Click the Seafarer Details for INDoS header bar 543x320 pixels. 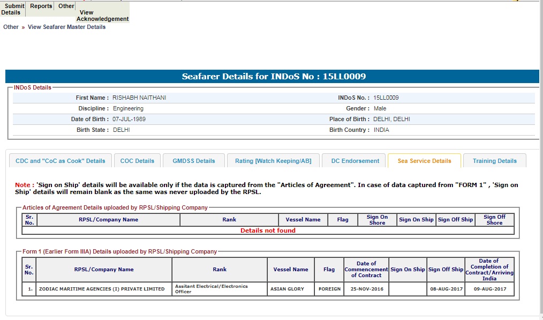[274, 77]
